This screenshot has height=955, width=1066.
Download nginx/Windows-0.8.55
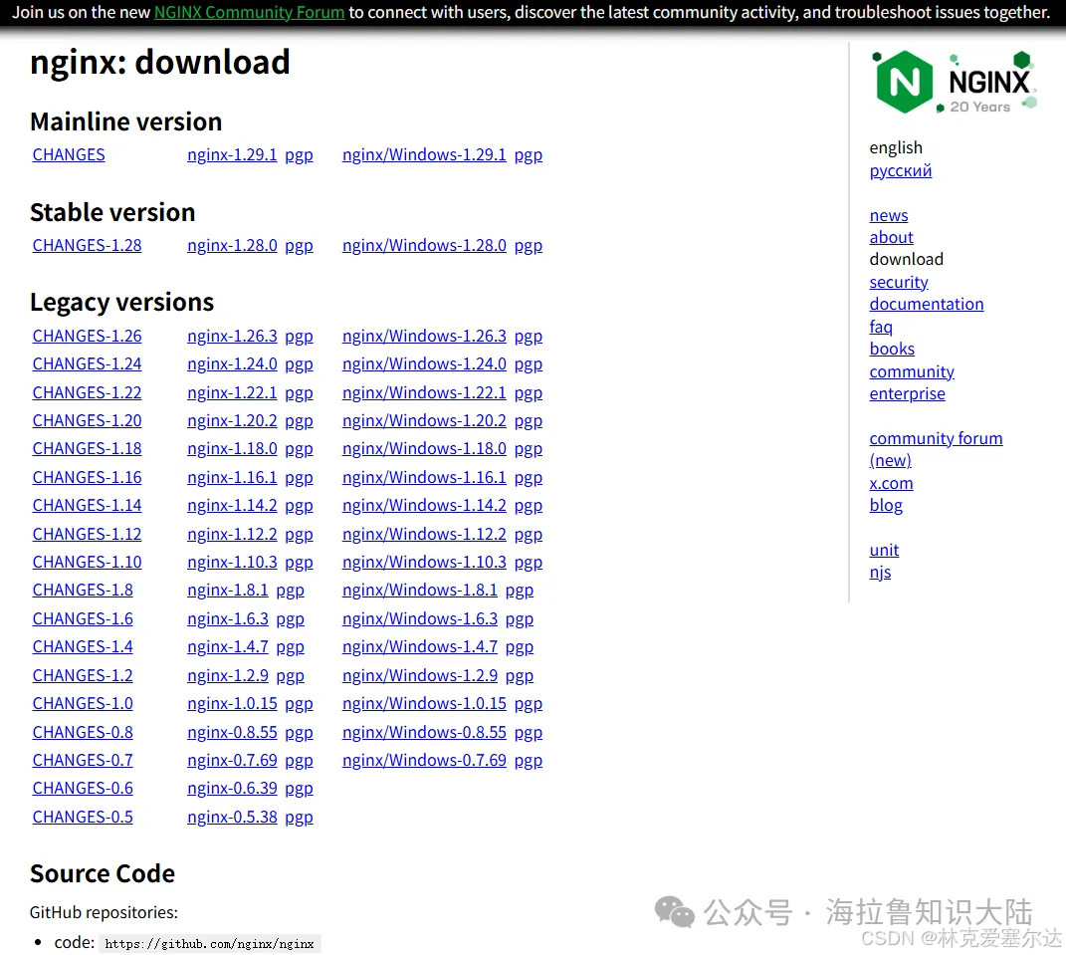(424, 733)
